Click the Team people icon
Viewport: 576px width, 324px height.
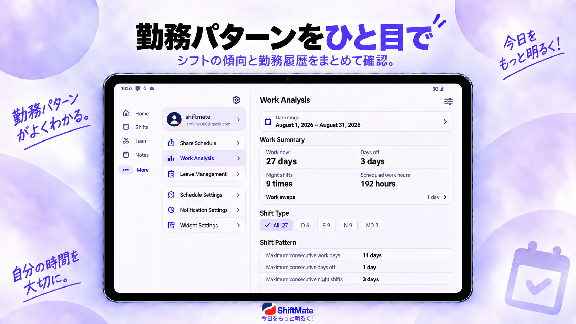tap(126, 141)
